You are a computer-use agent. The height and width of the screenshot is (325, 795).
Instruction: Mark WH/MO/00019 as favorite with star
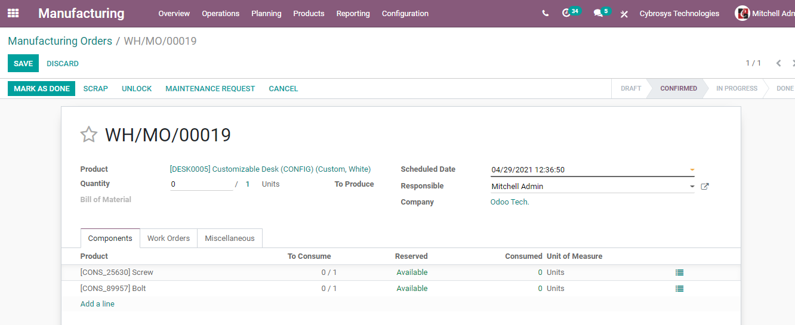(89, 135)
